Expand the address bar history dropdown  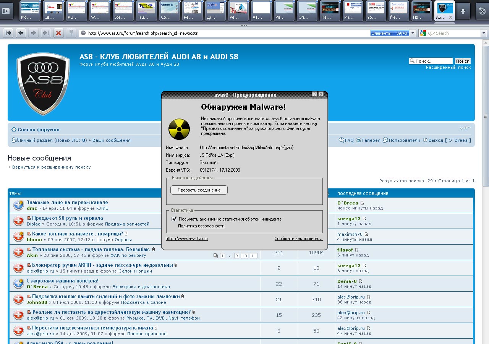pyautogui.click(x=413, y=33)
